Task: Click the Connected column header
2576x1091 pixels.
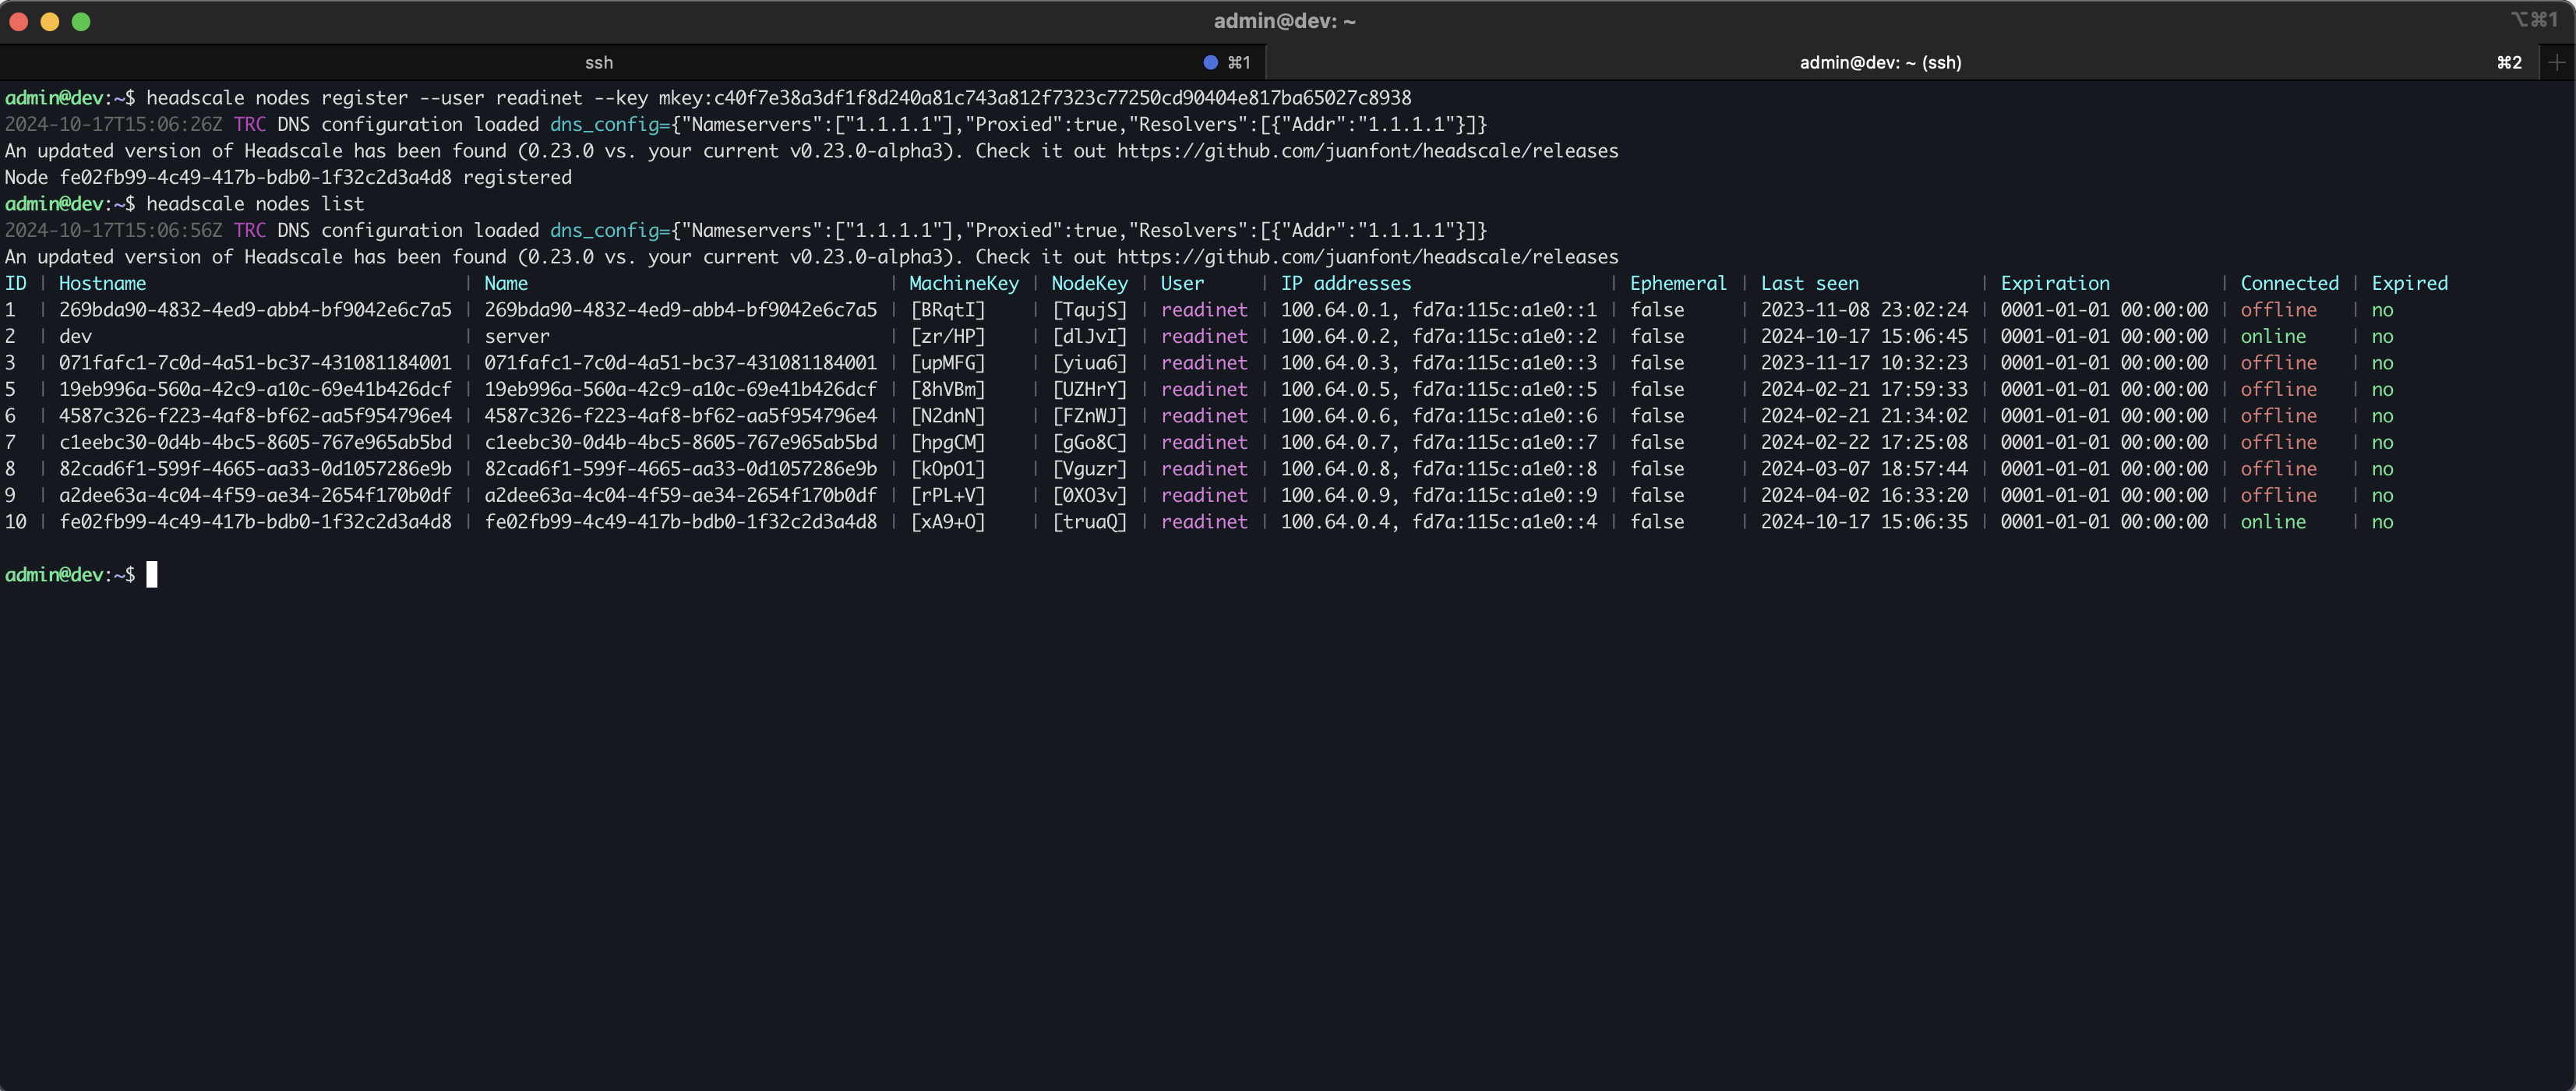Action: point(2289,283)
